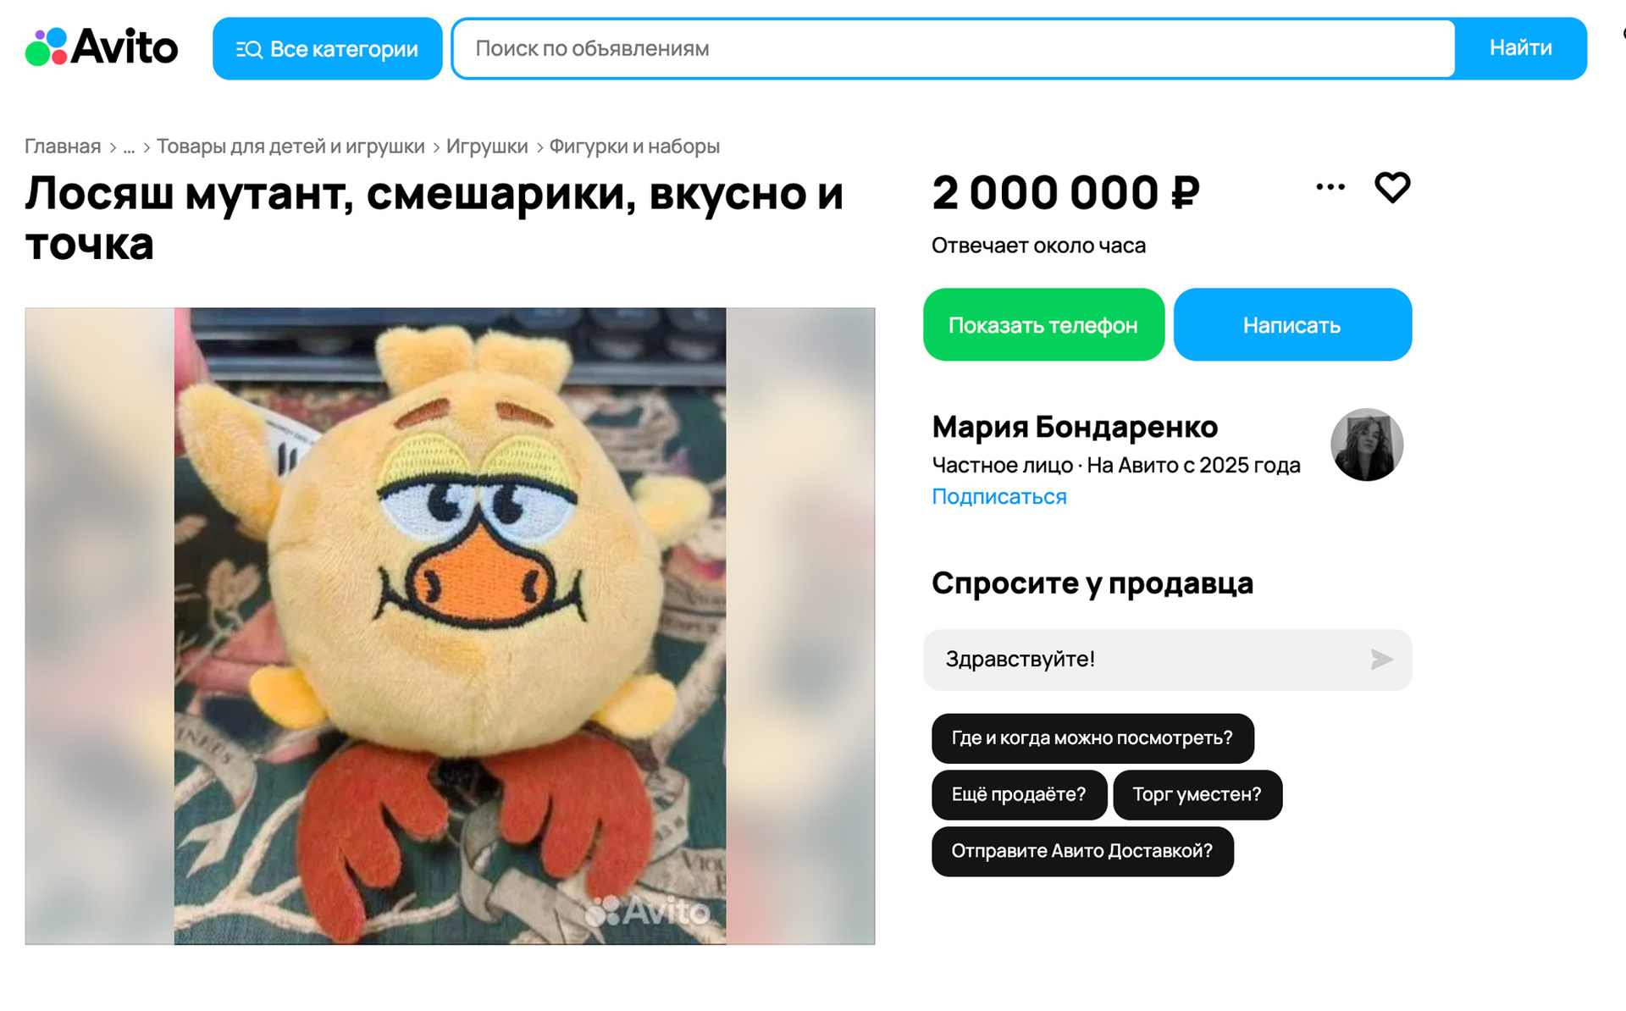Send the greeting message arrow icon

click(1381, 659)
